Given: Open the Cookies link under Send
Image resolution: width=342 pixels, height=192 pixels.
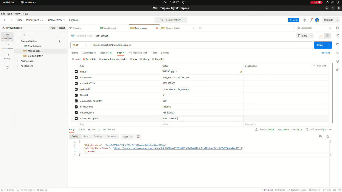Looking at the screenshot, I should [x=325, y=53].
